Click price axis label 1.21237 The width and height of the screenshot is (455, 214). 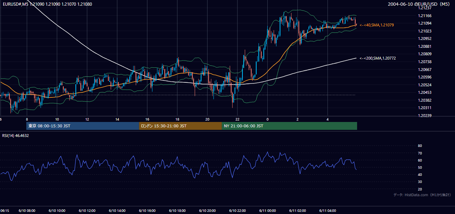pyautogui.click(x=424, y=8)
